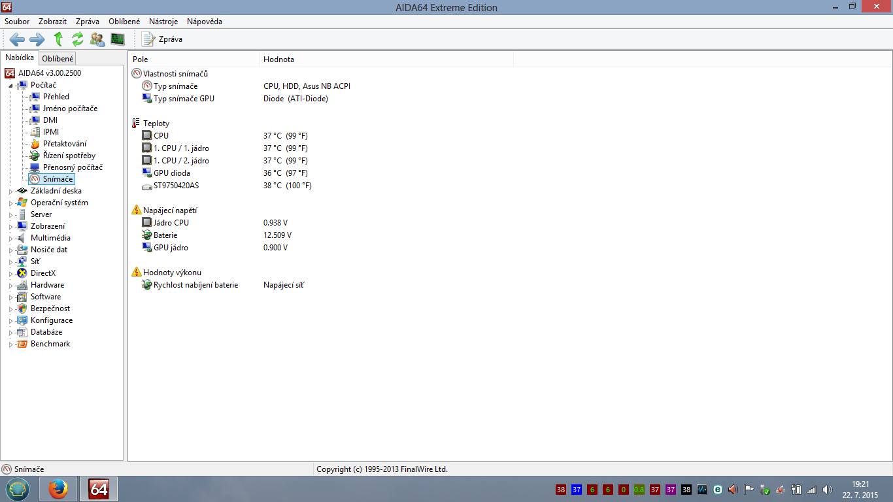893x502 pixels.
Task: Click the AIDA64 taskbar button
Action: [99, 489]
